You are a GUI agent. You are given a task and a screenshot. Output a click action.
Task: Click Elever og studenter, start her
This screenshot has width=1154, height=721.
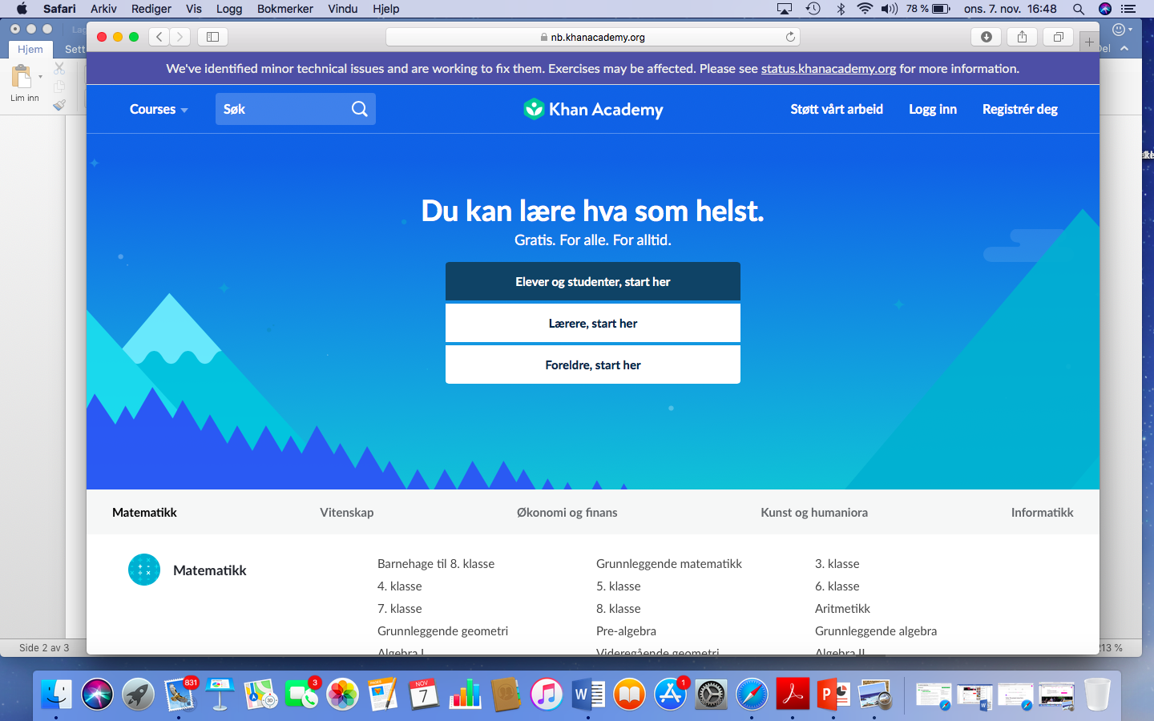point(593,281)
